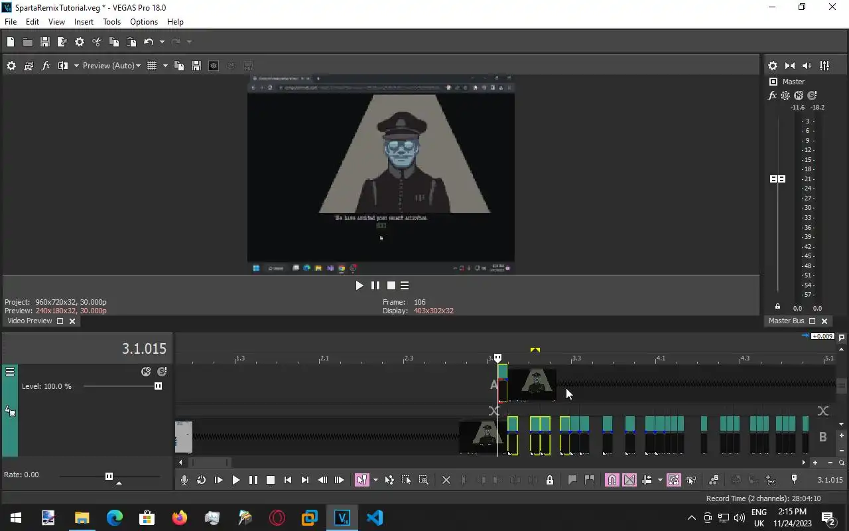This screenshot has width=849, height=531.
Task: Open project properties gear in main toolbar
Action: point(80,42)
